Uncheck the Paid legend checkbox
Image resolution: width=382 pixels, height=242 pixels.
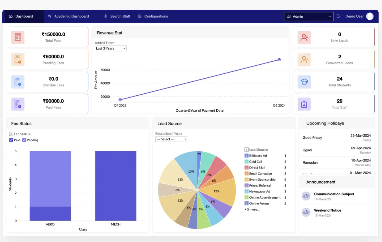(11, 140)
